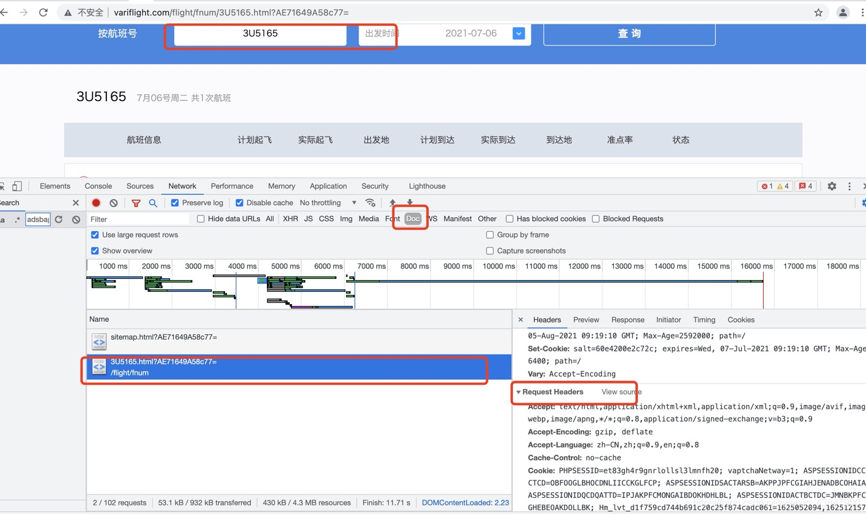Toggle the red filter funnel icon
The height and width of the screenshot is (514, 866).
pyautogui.click(x=136, y=203)
